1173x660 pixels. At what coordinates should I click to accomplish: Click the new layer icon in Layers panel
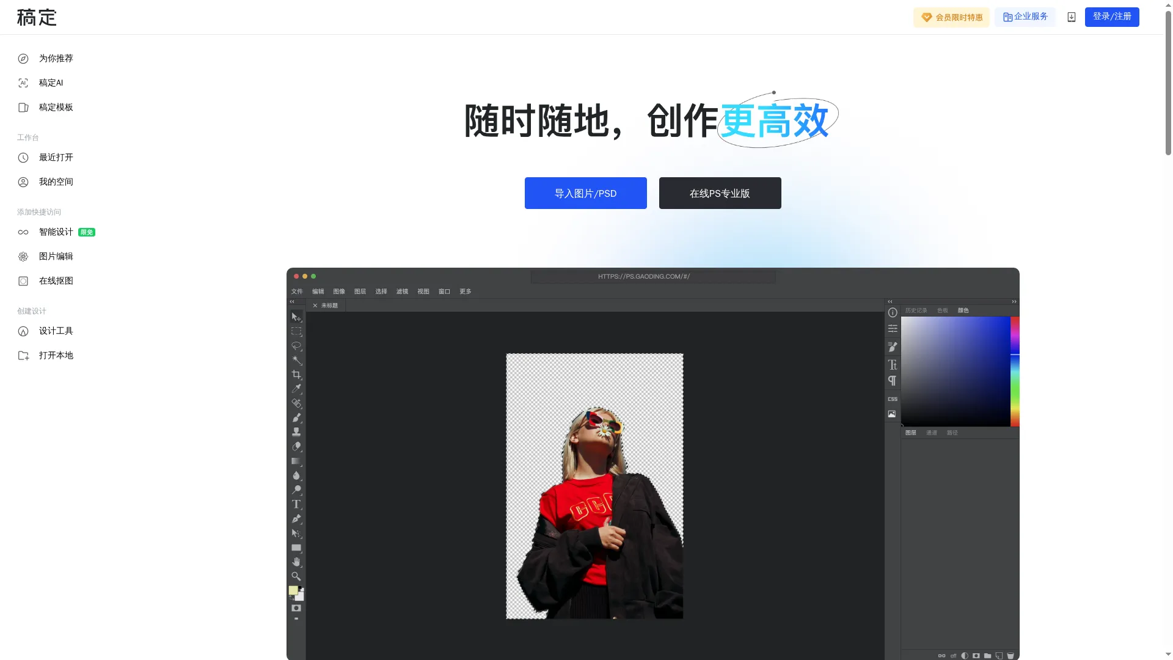tap(999, 655)
